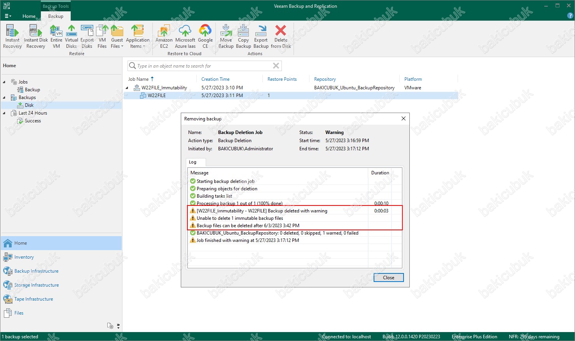
Task: Collapse Backups tree node
Action: pyautogui.click(x=4, y=97)
